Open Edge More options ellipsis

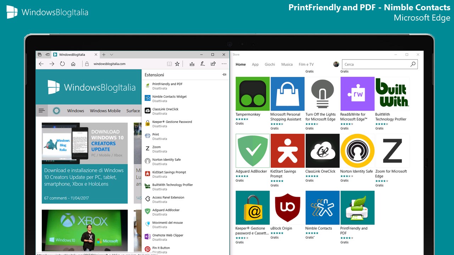point(224,64)
